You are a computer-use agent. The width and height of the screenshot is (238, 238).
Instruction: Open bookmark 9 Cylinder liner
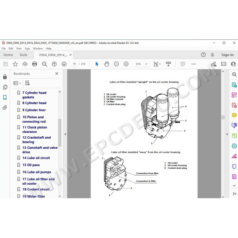(34, 110)
